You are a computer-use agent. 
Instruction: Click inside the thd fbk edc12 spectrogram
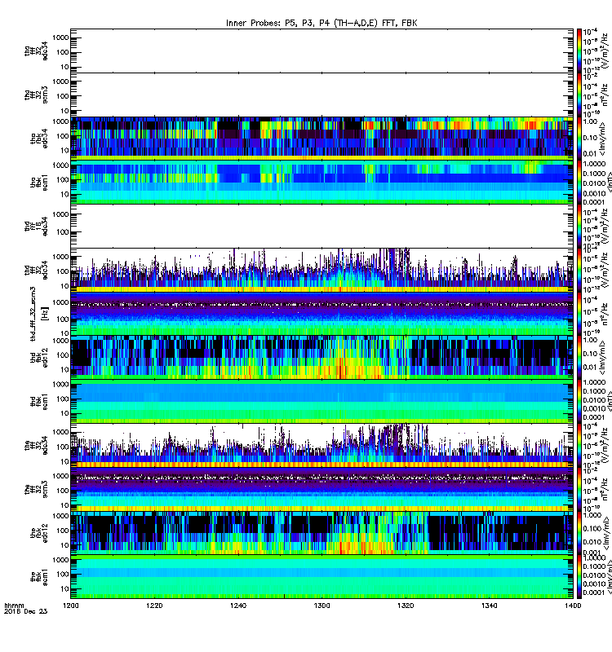point(322,358)
